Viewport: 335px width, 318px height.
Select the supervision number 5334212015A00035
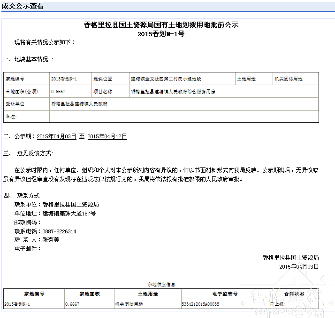[200, 304]
